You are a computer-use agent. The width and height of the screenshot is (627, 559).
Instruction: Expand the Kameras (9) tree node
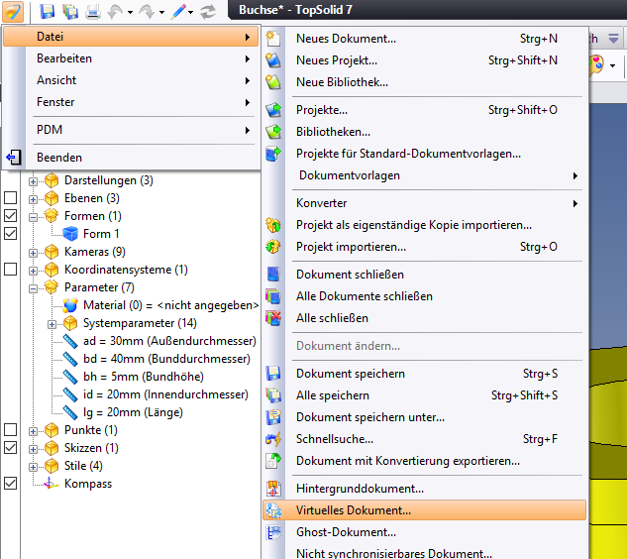(x=34, y=253)
